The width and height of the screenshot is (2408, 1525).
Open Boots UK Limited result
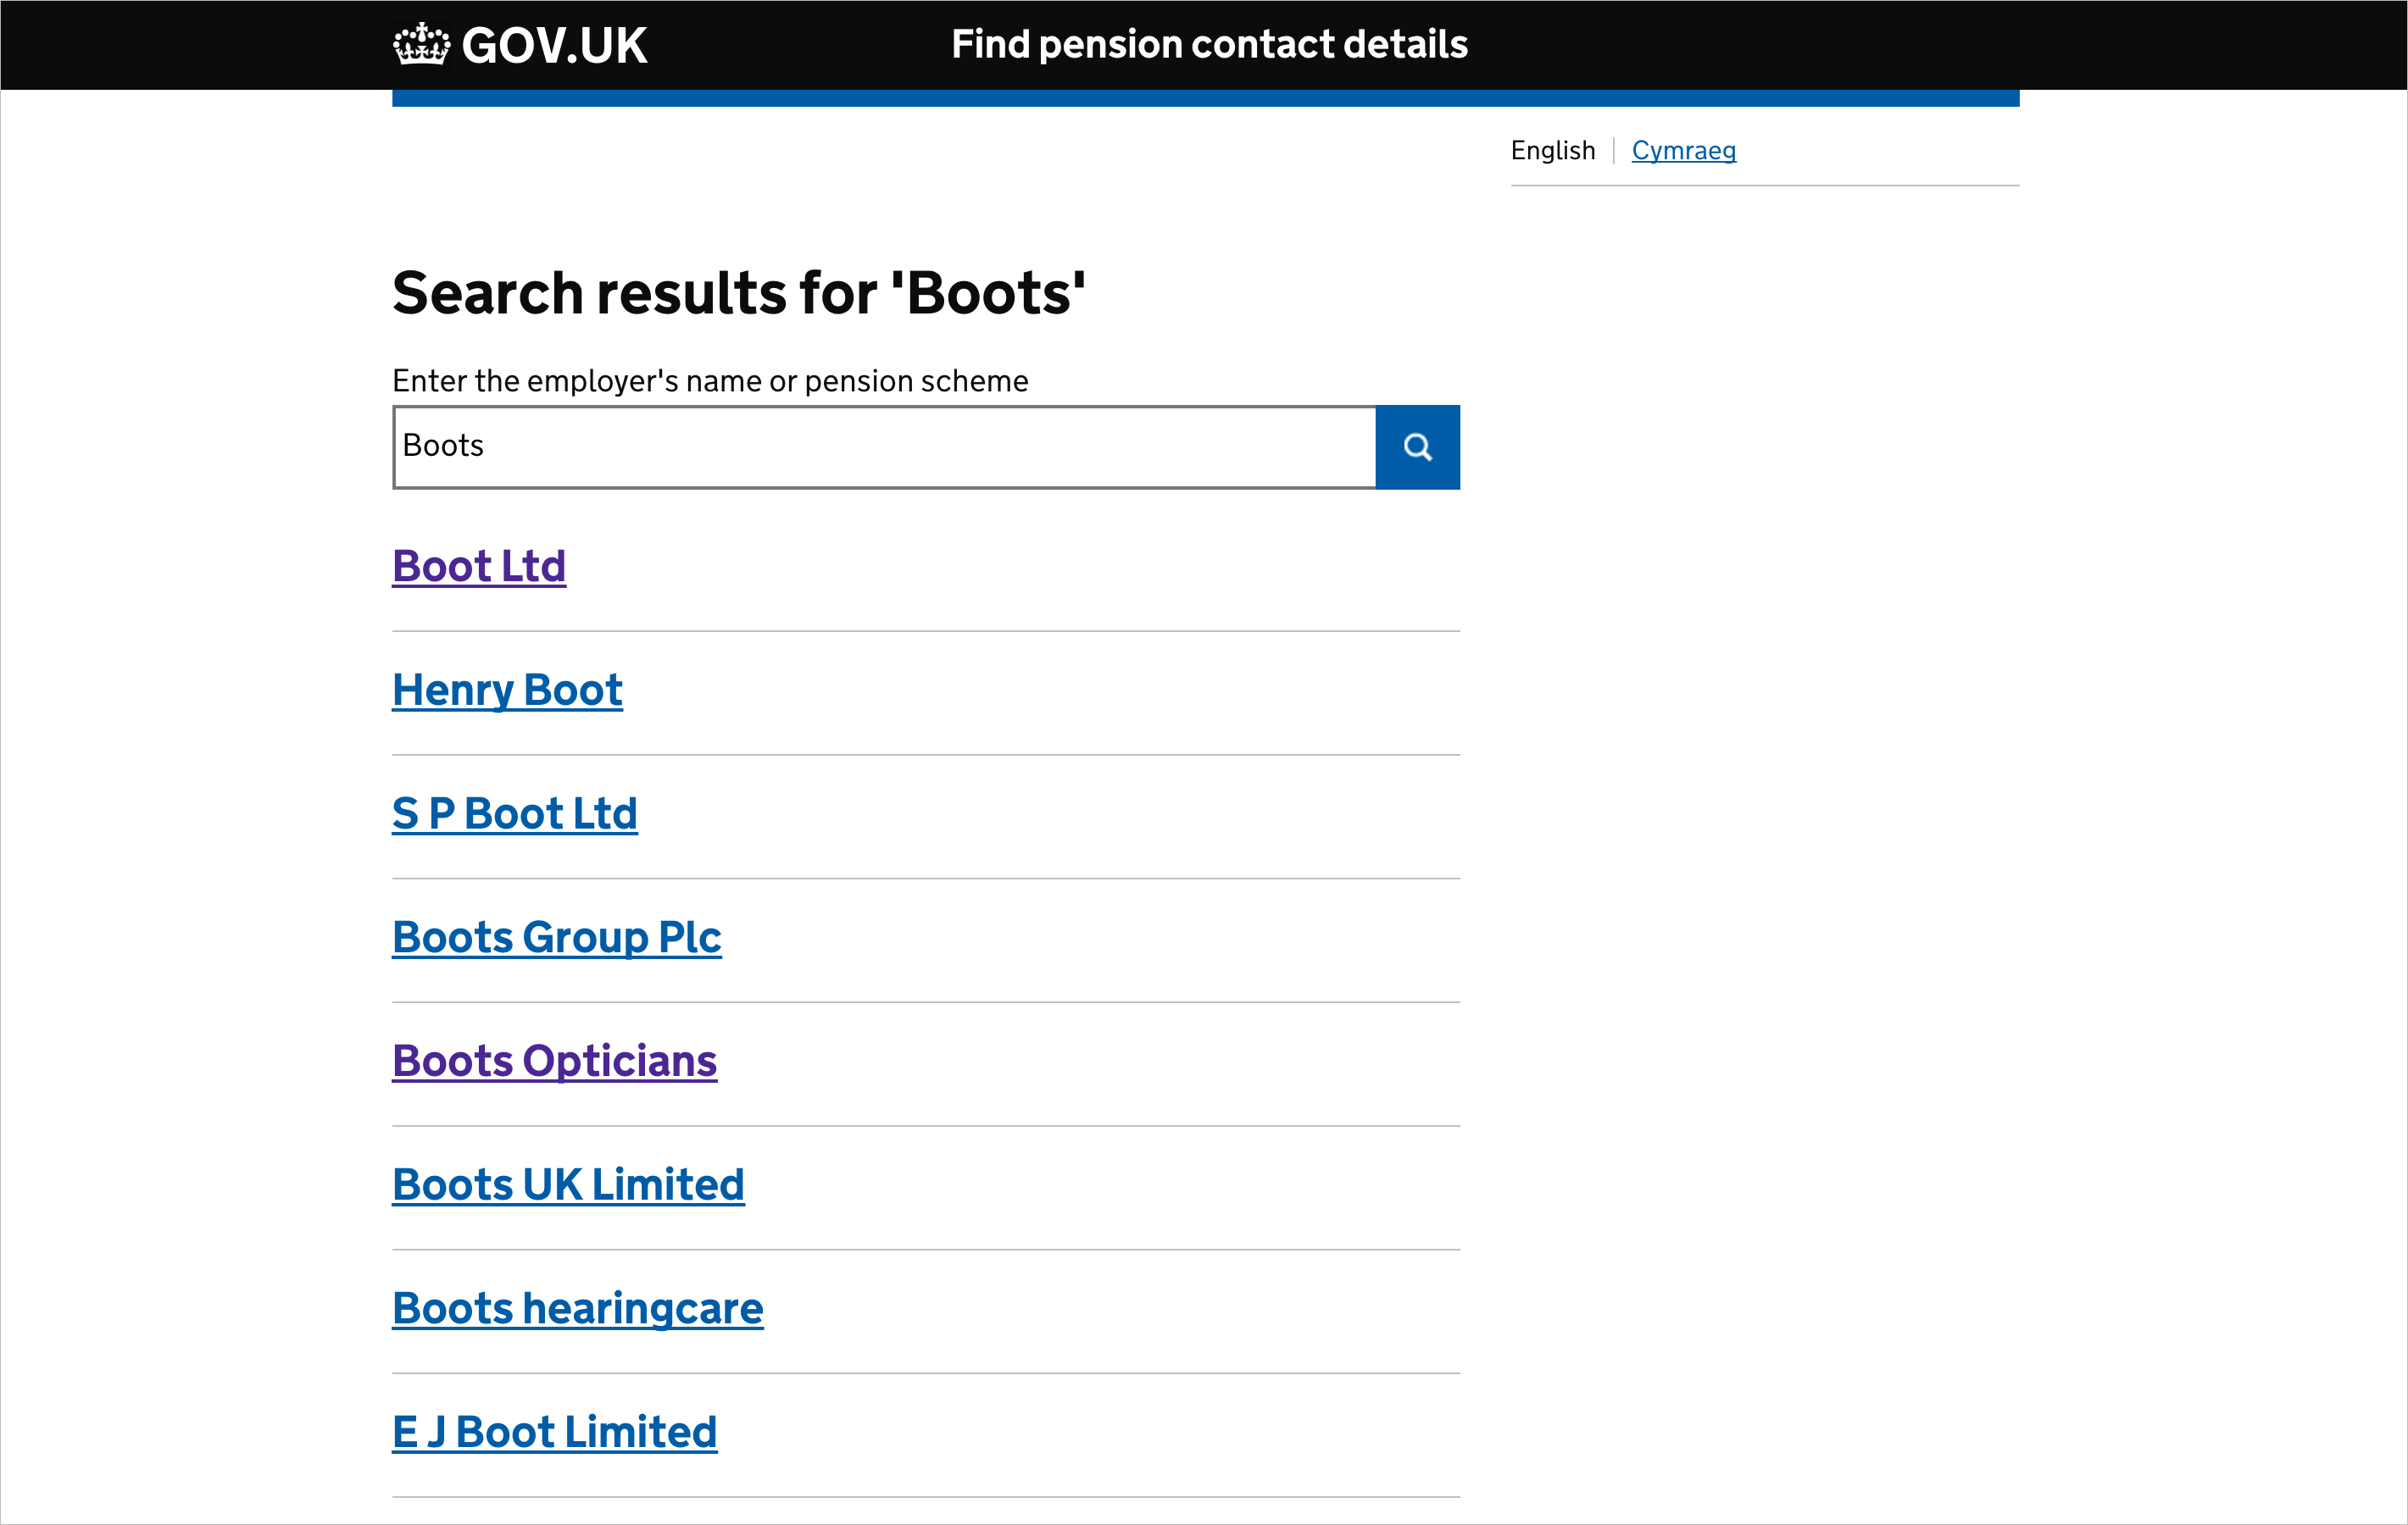[567, 1184]
